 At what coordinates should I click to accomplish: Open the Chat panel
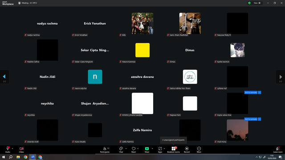pyautogui.click(x=121, y=150)
